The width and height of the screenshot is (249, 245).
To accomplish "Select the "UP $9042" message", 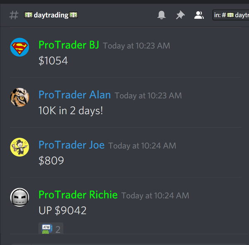I will click(x=62, y=211).
